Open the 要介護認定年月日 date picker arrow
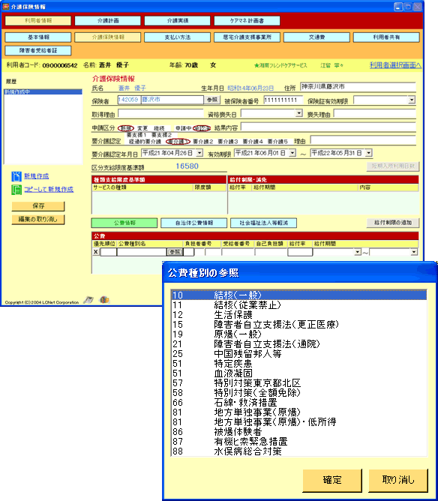438x501 pixels. tap(199, 153)
